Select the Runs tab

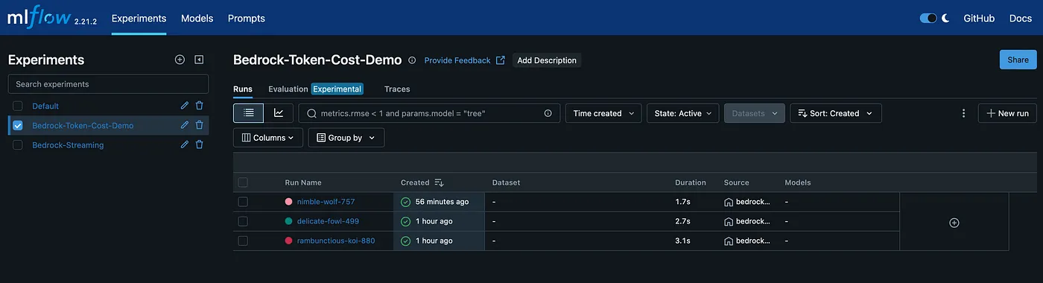[x=243, y=89]
